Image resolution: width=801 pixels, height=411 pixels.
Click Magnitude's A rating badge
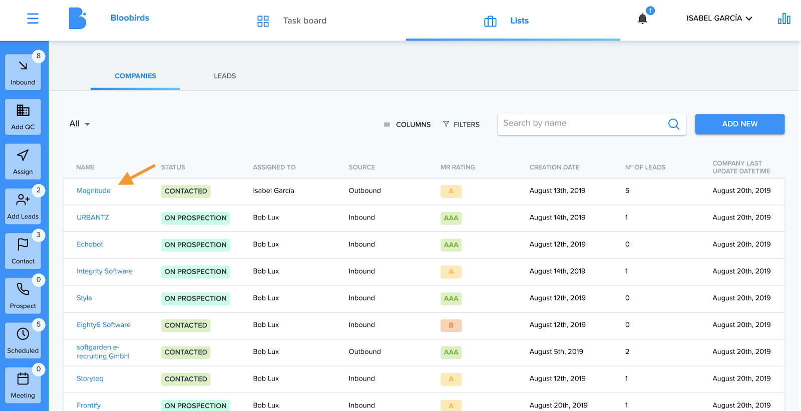451,191
